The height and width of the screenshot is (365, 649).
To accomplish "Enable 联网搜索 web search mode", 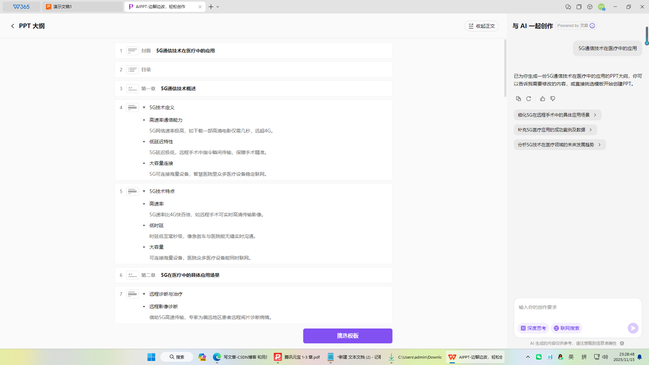I will (x=566, y=328).
